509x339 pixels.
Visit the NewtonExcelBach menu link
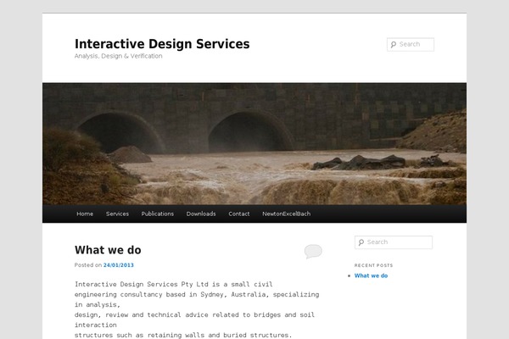pyautogui.click(x=287, y=214)
